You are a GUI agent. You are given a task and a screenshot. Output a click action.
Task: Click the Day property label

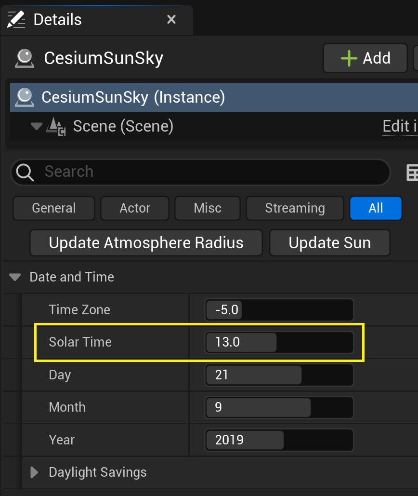click(x=60, y=375)
